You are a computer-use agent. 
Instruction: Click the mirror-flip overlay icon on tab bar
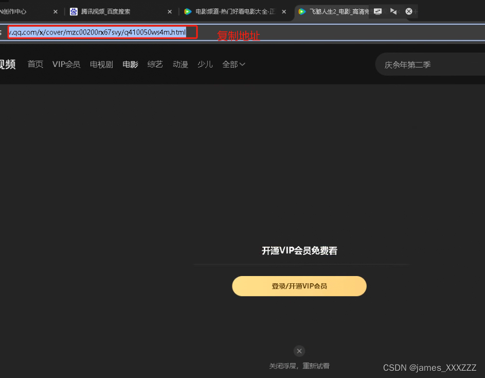coord(393,11)
